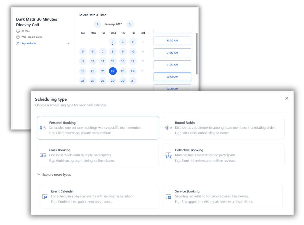The height and width of the screenshot is (225, 304).
Task: Click the Class Booking icon
Action: (43, 155)
